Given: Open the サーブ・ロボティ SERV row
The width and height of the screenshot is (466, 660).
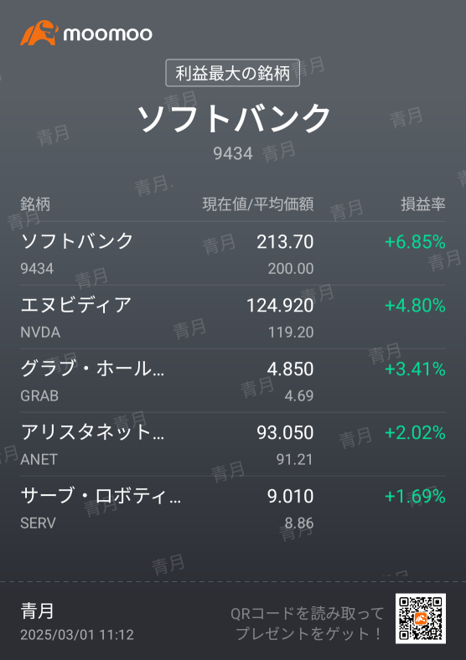Looking at the screenshot, I should click(x=233, y=508).
